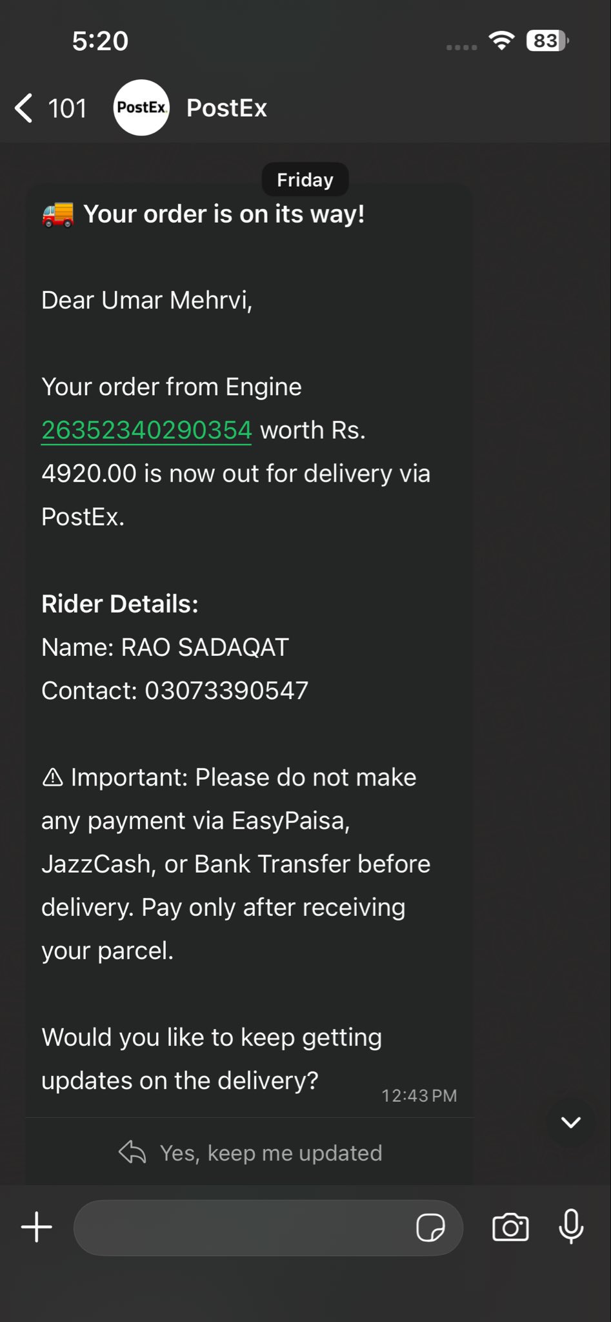Tap the 101 unread chats count
The height and width of the screenshot is (1322, 611).
[x=67, y=108]
